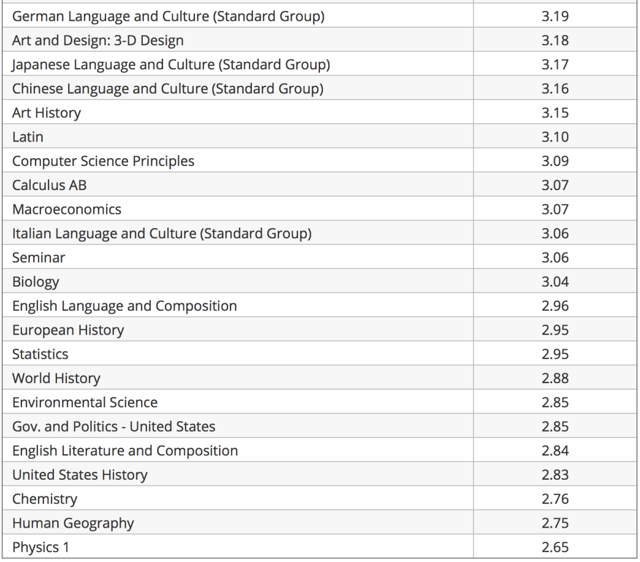Viewport: 640px width, 562px height.
Task: Select the Art and Design: 3-D Design cell
Action: click(x=98, y=41)
